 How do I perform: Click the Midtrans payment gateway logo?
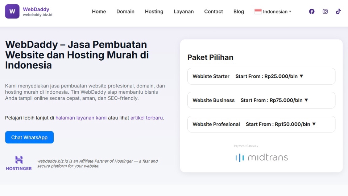(261, 158)
